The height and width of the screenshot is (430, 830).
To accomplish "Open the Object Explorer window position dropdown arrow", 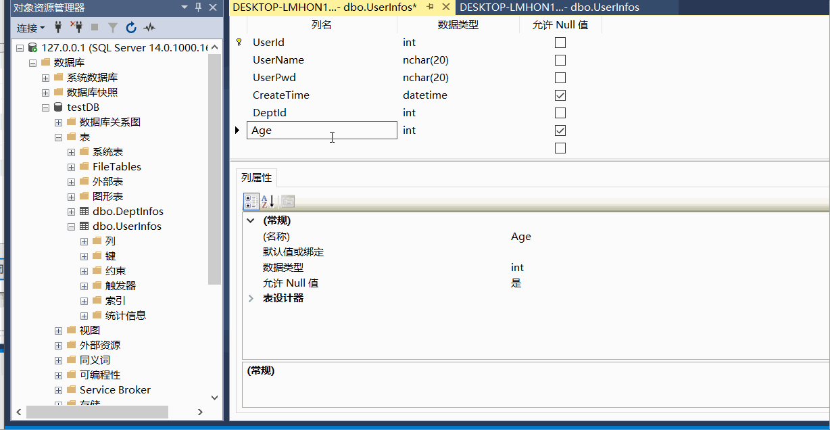I will [185, 7].
